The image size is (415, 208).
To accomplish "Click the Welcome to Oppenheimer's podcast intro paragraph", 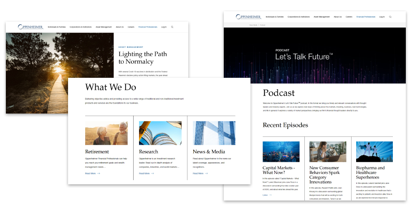I will (315, 107).
